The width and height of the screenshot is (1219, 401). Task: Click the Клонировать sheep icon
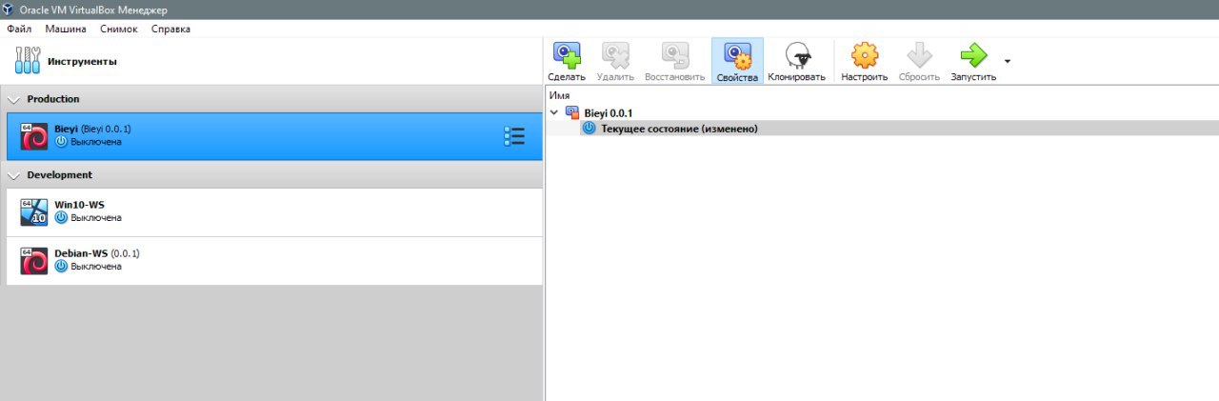(797, 55)
